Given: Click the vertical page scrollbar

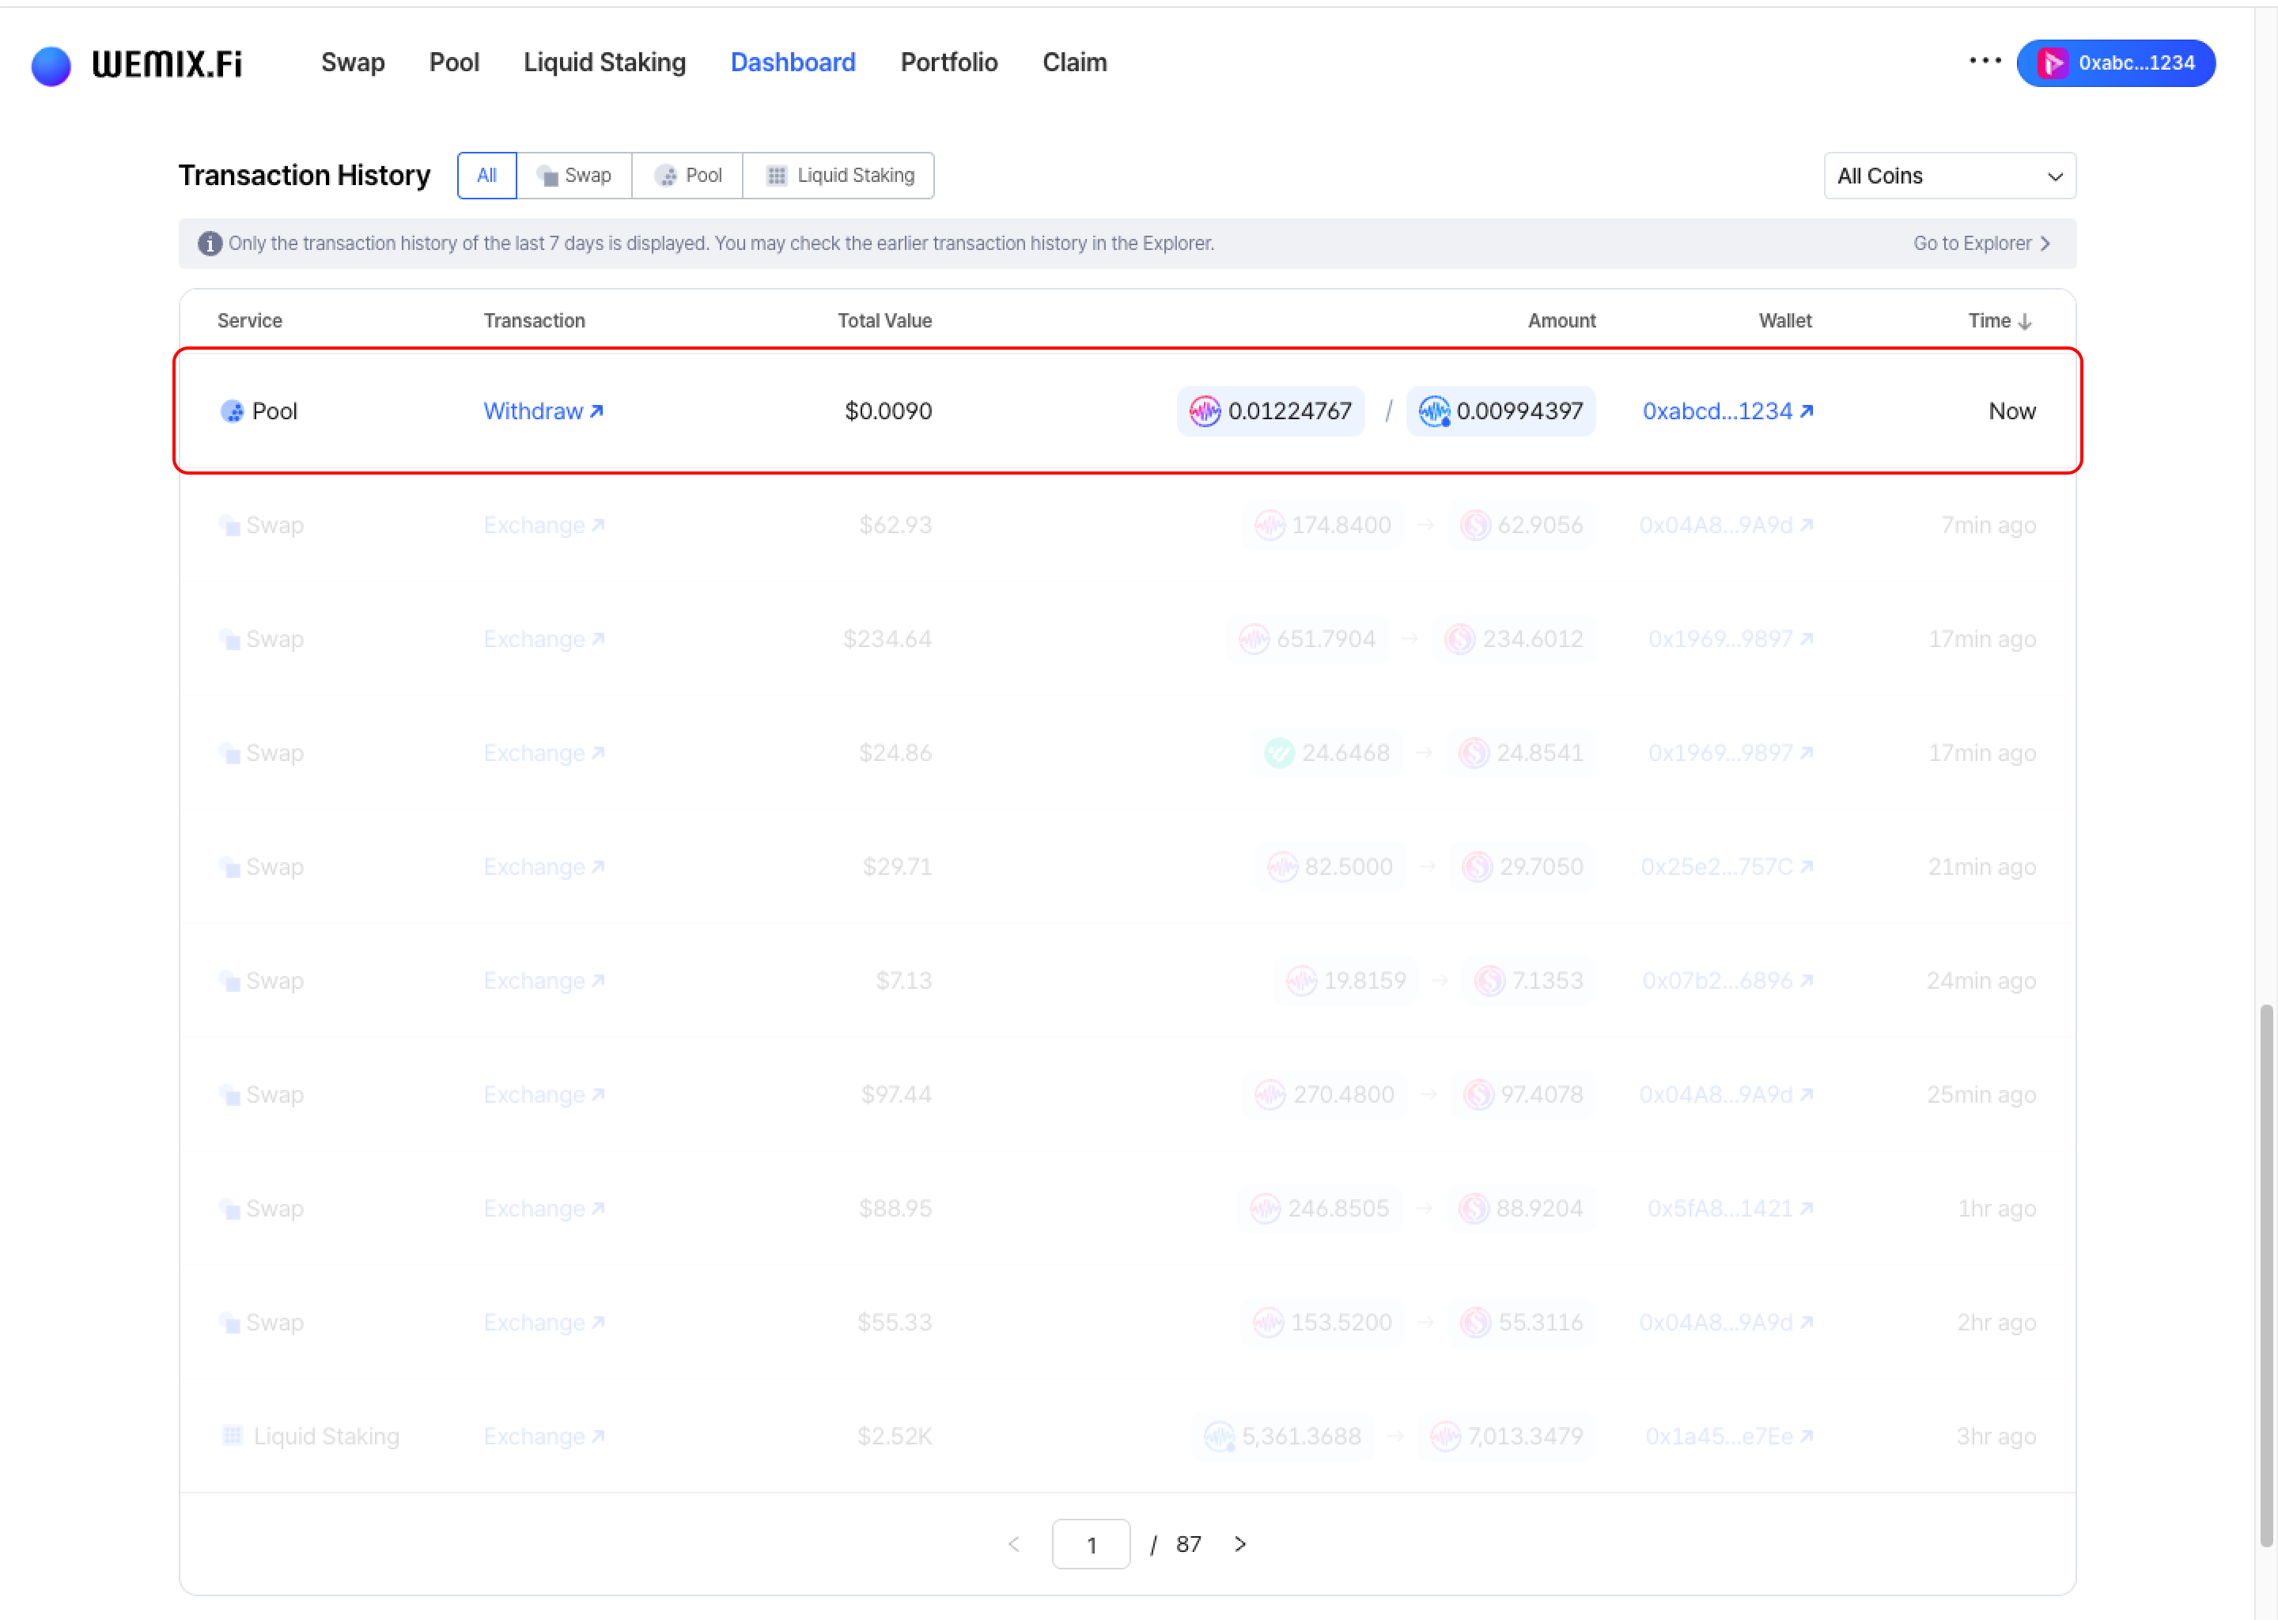Looking at the screenshot, I should [x=2266, y=1275].
